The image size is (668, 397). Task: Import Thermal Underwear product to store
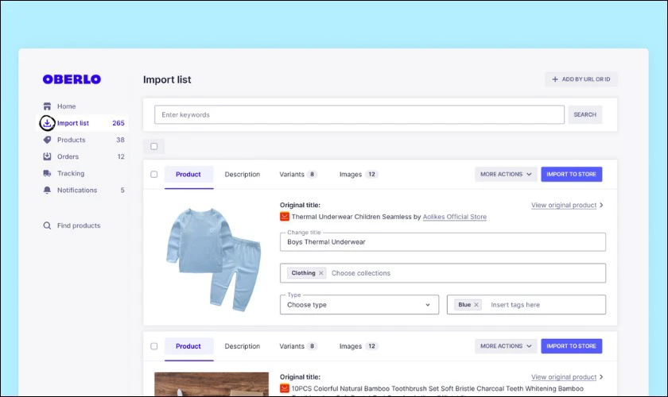571,174
